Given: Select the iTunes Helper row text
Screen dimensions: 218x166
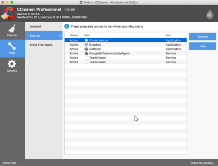Looking at the screenshot, I should (x=99, y=40).
